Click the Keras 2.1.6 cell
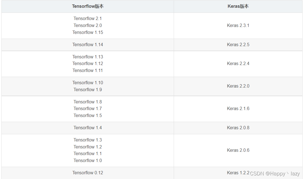The image size is (304, 179). [x=238, y=108]
